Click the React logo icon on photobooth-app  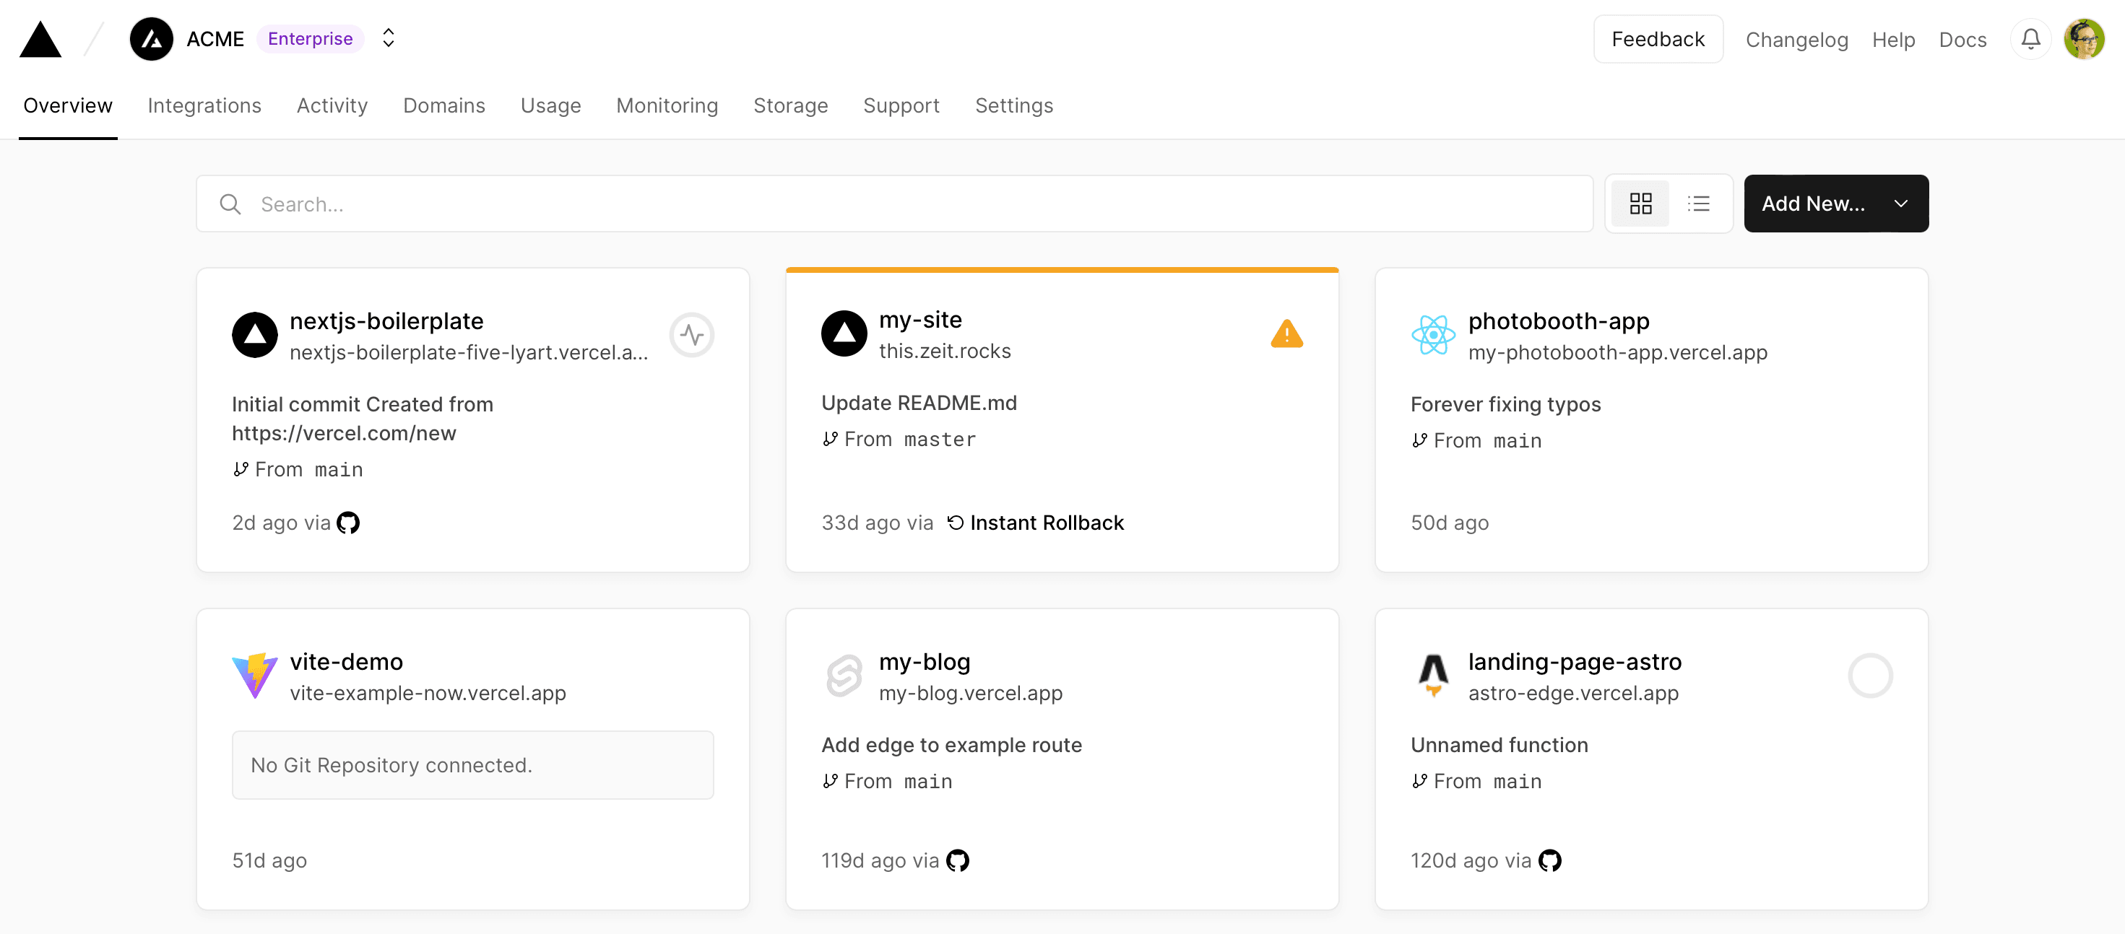[1432, 334]
